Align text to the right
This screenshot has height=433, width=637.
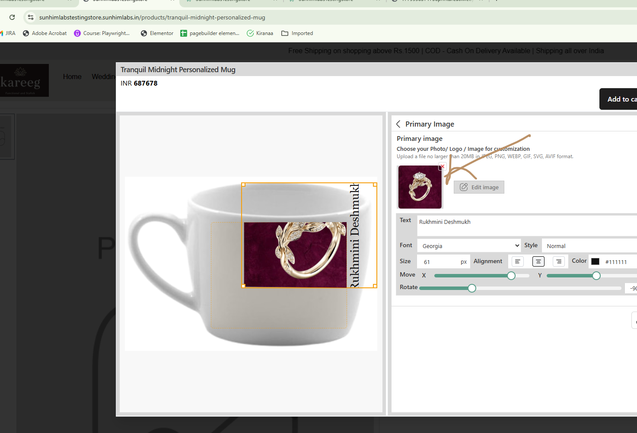point(559,261)
